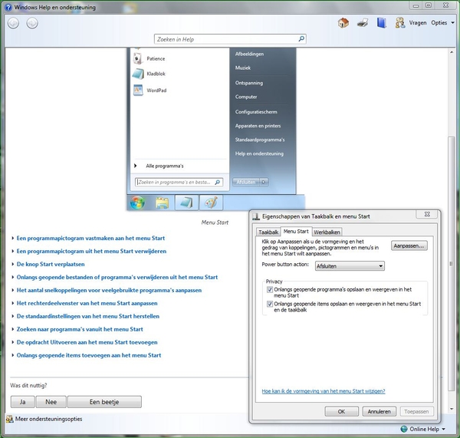
Task: Click the Taakbalk properties dialog title icon
Action: tap(256, 216)
